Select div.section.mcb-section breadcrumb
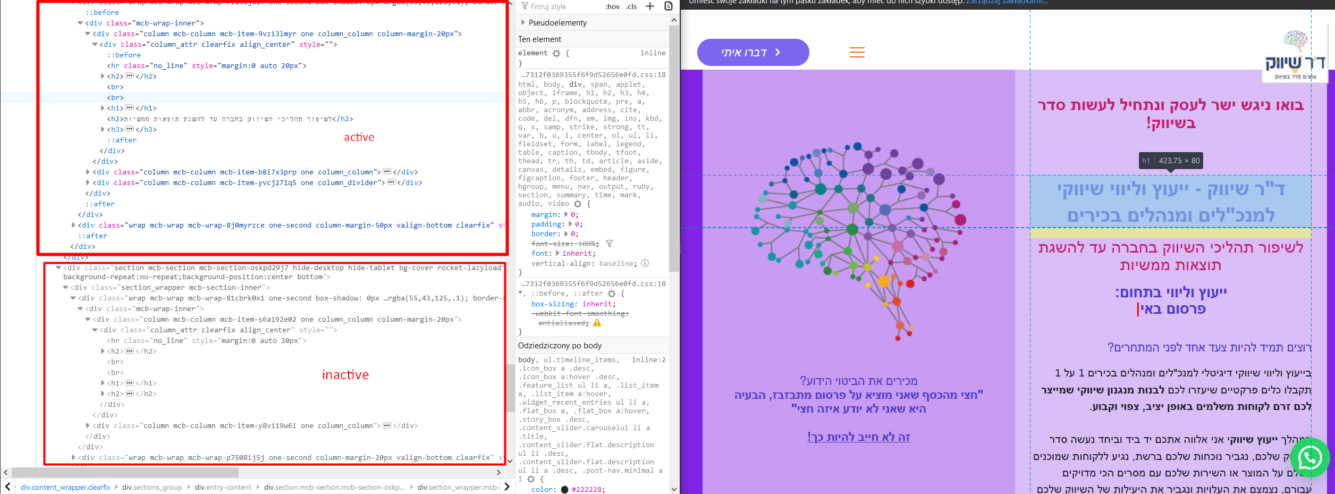This screenshot has width=1335, height=494. point(334,487)
